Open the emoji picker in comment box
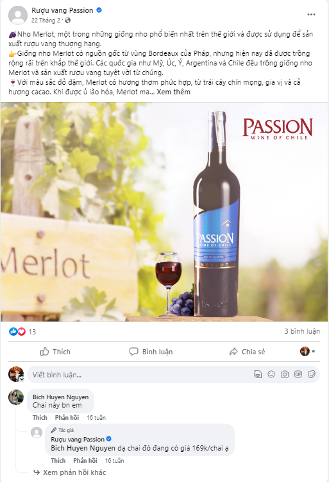The height and width of the screenshot is (482, 329). click(271, 374)
